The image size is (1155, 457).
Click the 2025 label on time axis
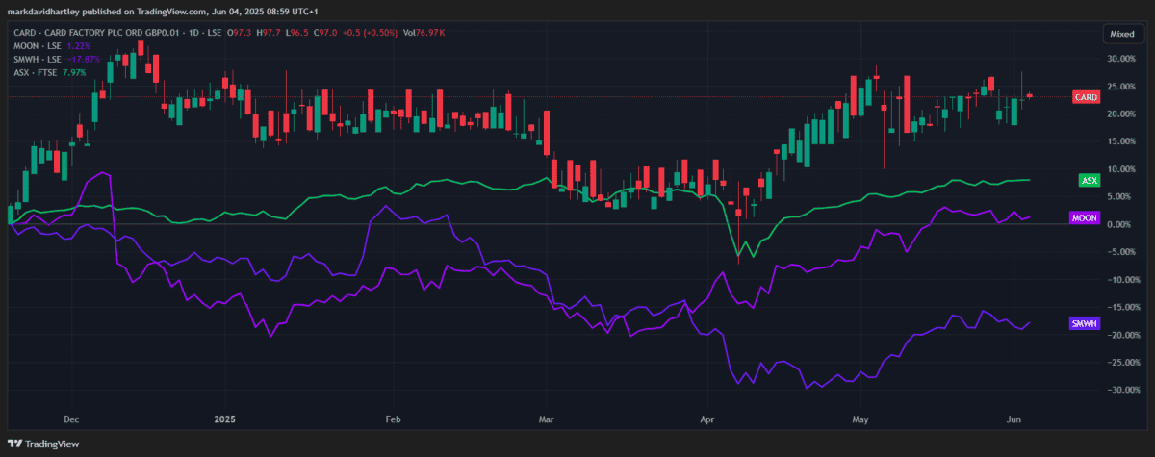[x=224, y=420]
